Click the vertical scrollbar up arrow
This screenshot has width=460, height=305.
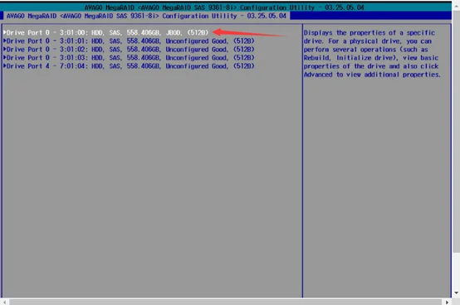456,5
